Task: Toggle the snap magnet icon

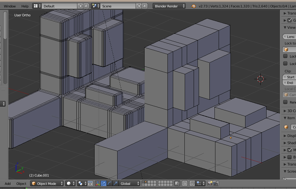Action: point(192,184)
